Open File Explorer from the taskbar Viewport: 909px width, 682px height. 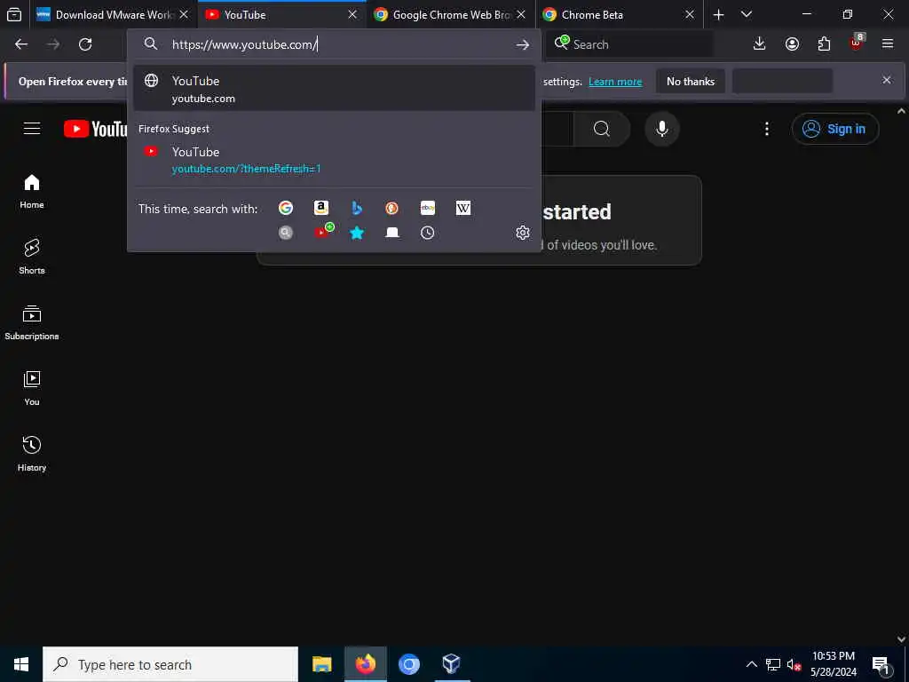[x=321, y=664]
